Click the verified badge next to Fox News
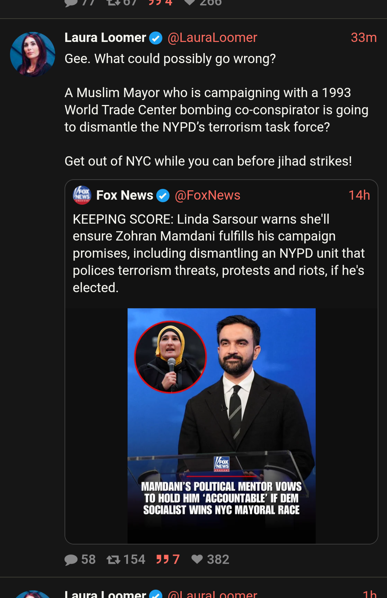 (x=163, y=195)
